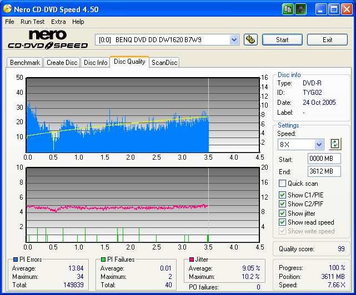Switch to the Benchmark tab

click(x=25, y=62)
